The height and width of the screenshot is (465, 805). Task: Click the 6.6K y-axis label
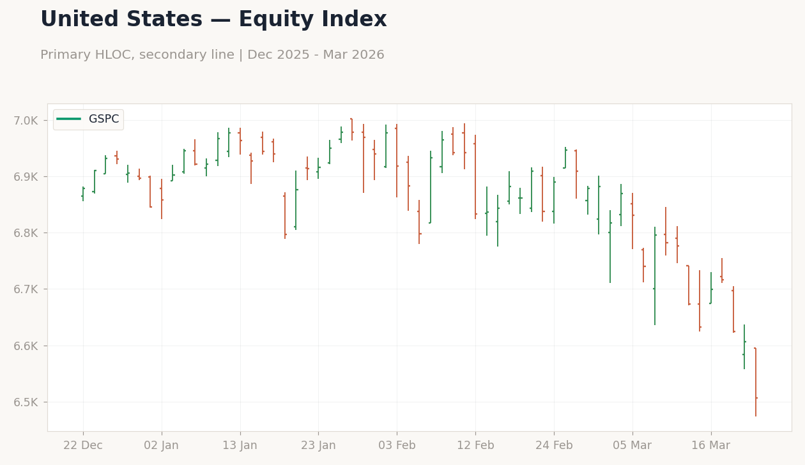pos(26,346)
